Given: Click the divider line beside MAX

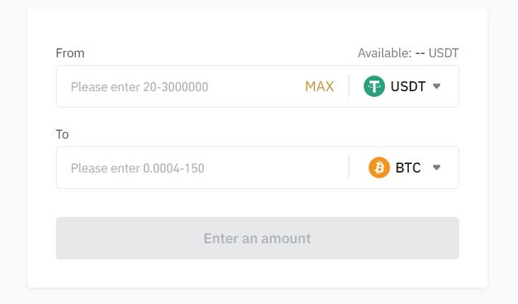Looking at the screenshot, I should click(x=349, y=86).
